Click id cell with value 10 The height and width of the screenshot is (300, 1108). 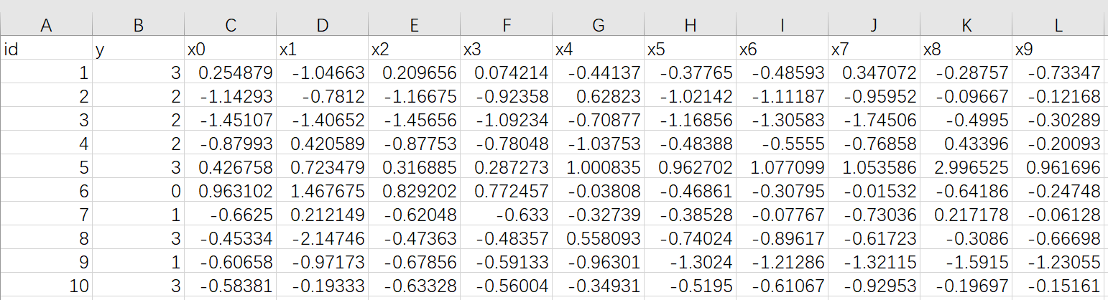click(x=46, y=286)
